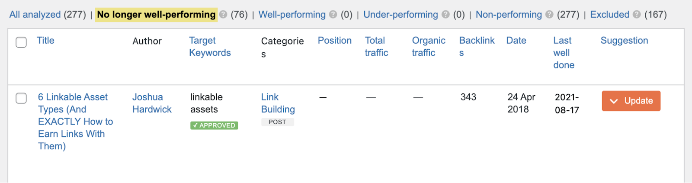The width and height of the screenshot is (692, 183).
Task: Open the Excluded filter tab
Action: click(x=610, y=15)
